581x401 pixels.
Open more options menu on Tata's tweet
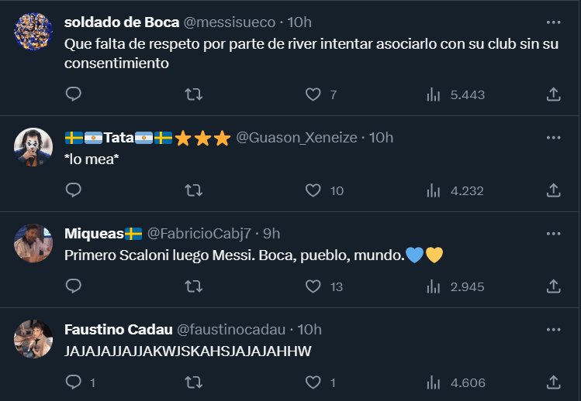[553, 138]
